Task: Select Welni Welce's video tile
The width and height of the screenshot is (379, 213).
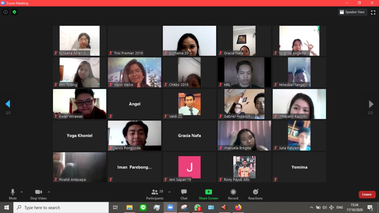Action: pyautogui.click(x=134, y=72)
